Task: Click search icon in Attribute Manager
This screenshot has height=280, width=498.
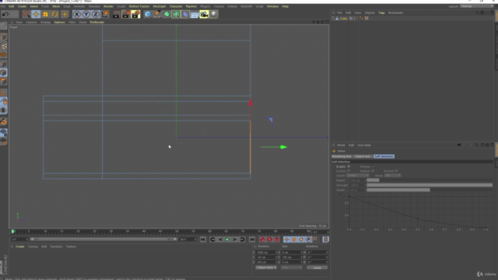Action: 476,145
